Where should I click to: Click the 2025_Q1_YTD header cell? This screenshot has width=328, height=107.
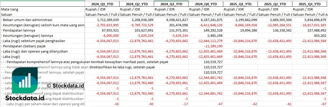click(x=240, y=4)
